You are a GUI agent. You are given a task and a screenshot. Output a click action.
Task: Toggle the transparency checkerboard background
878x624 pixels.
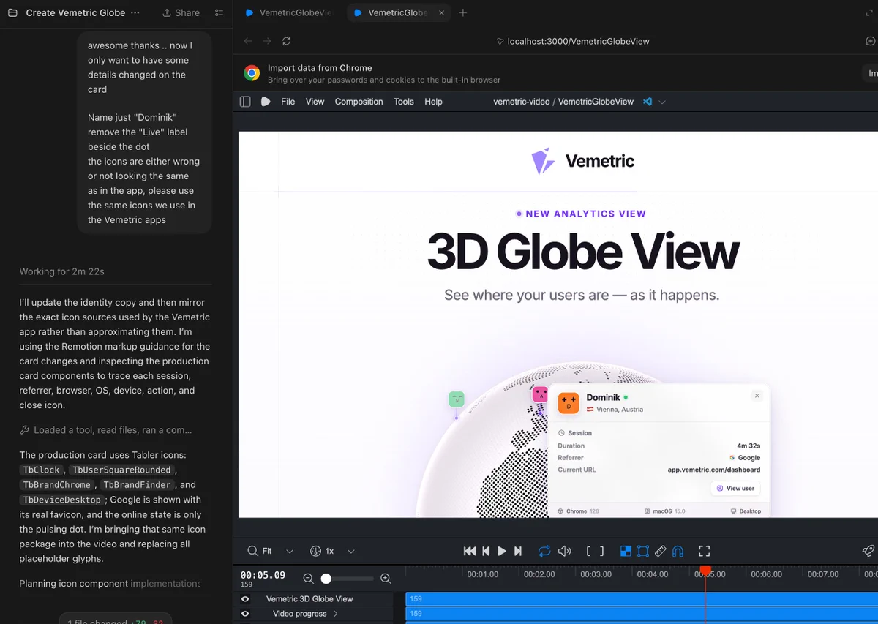coord(626,551)
